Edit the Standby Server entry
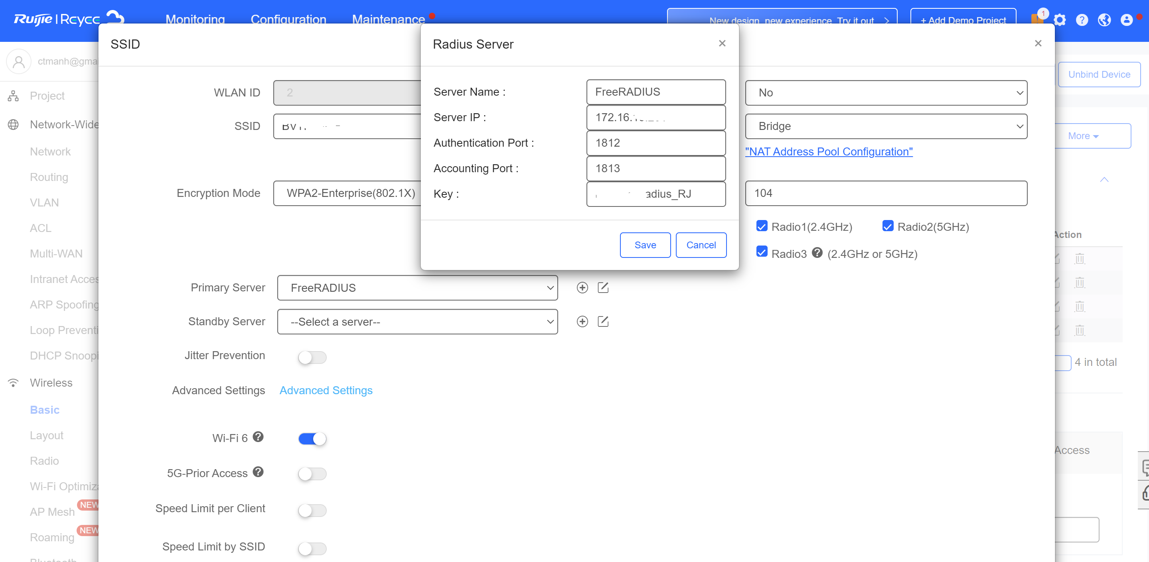1149x562 pixels. (603, 322)
